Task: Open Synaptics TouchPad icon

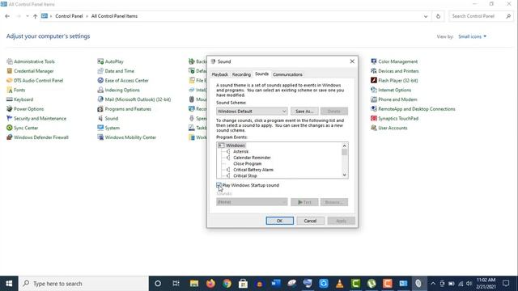Action: [x=374, y=119]
